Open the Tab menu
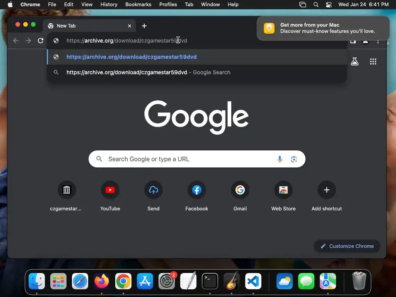The image size is (396, 297). [189, 5]
